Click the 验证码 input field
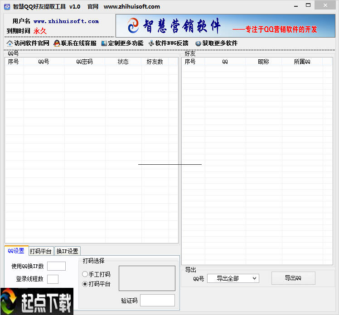Screen dimensions: 339x315 [157, 301]
